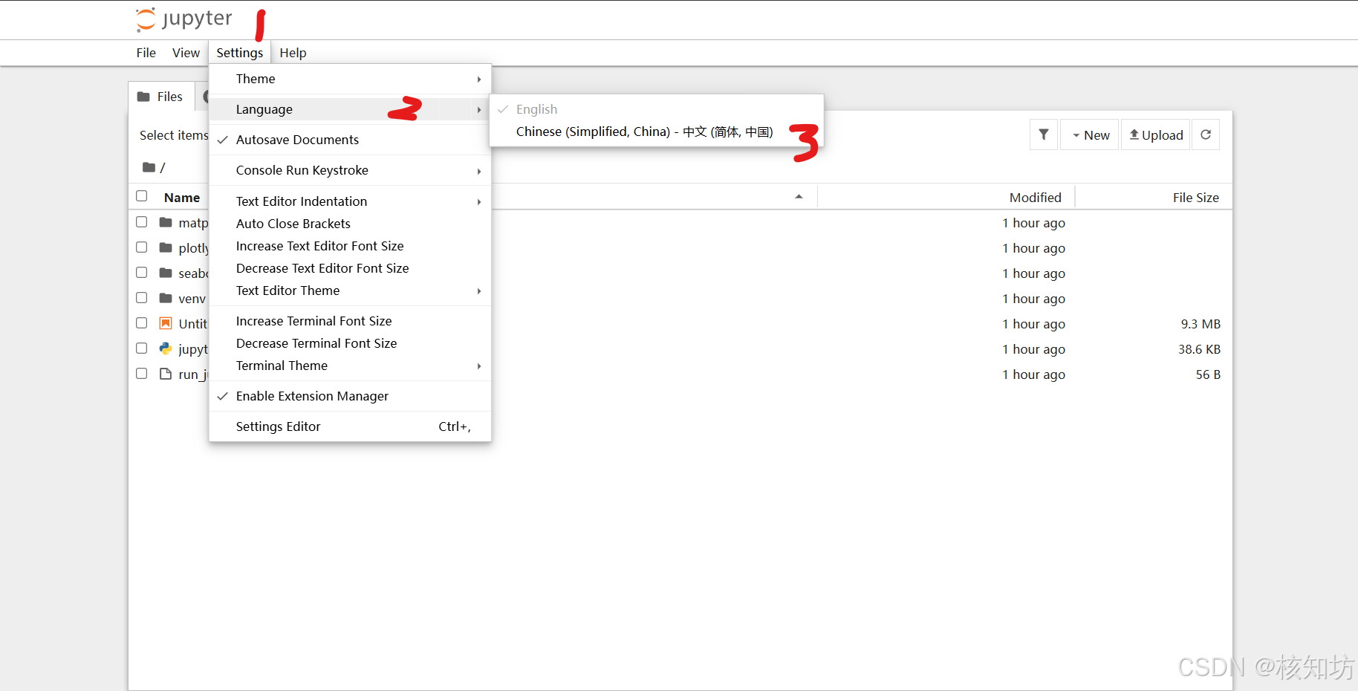This screenshot has height=691, width=1358.
Task: Open Settings Editor entry
Action: 350,426
